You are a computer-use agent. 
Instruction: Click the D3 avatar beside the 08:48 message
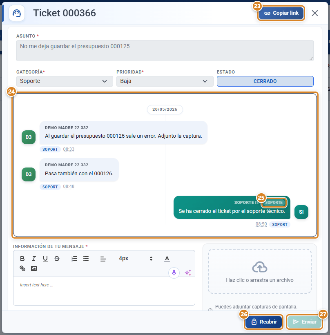29,174
